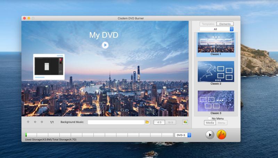Set aspect ratio to 4:3

(159, 122)
